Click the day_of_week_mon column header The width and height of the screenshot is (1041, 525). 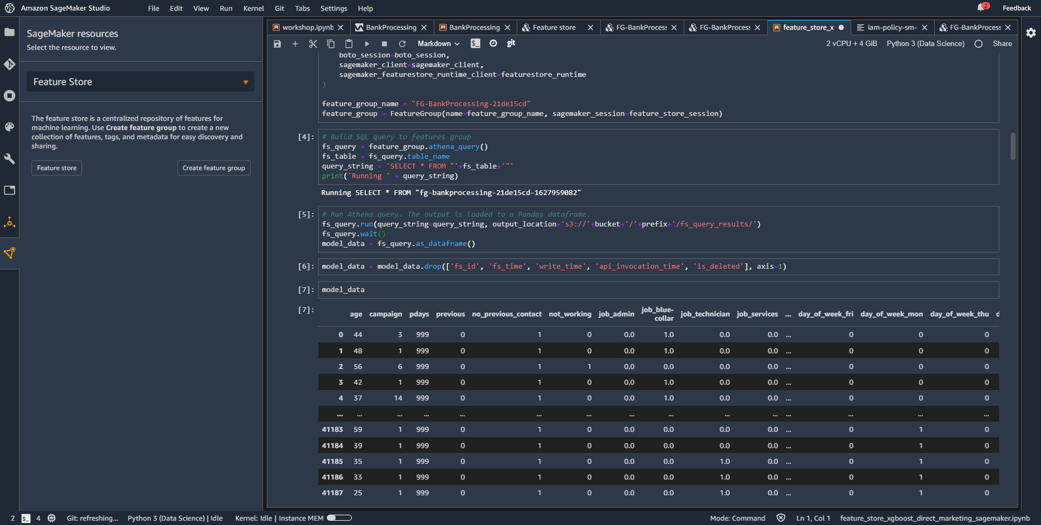[891, 314]
